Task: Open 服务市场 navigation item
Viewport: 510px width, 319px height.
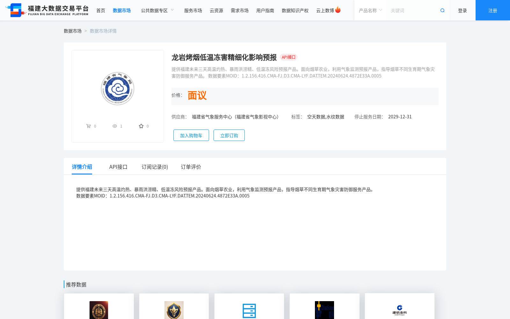Action: (193, 11)
